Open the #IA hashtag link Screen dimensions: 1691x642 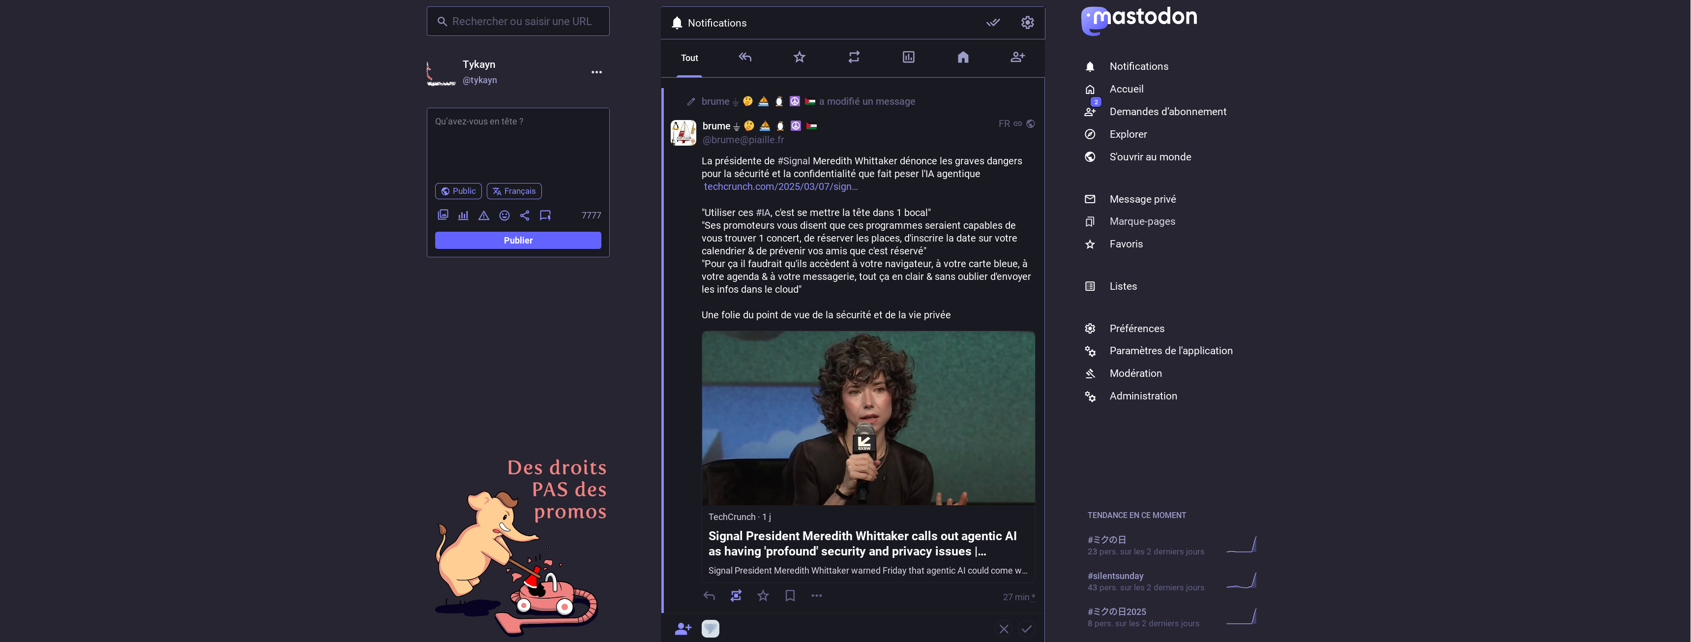763,212
